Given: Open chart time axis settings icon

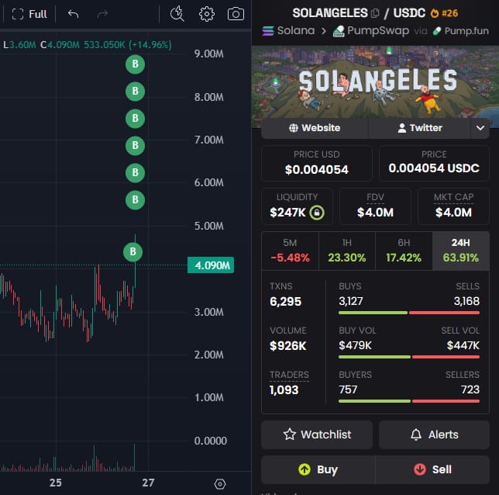Looking at the screenshot, I should [220, 484].
